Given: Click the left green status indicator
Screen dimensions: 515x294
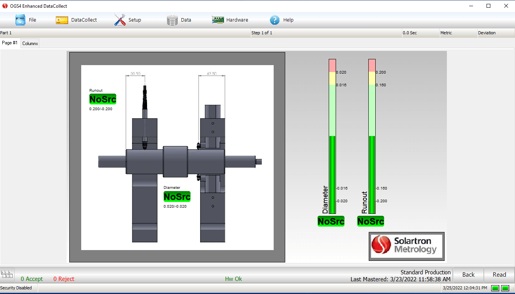Looking at the screenshot, I should 495,288.
